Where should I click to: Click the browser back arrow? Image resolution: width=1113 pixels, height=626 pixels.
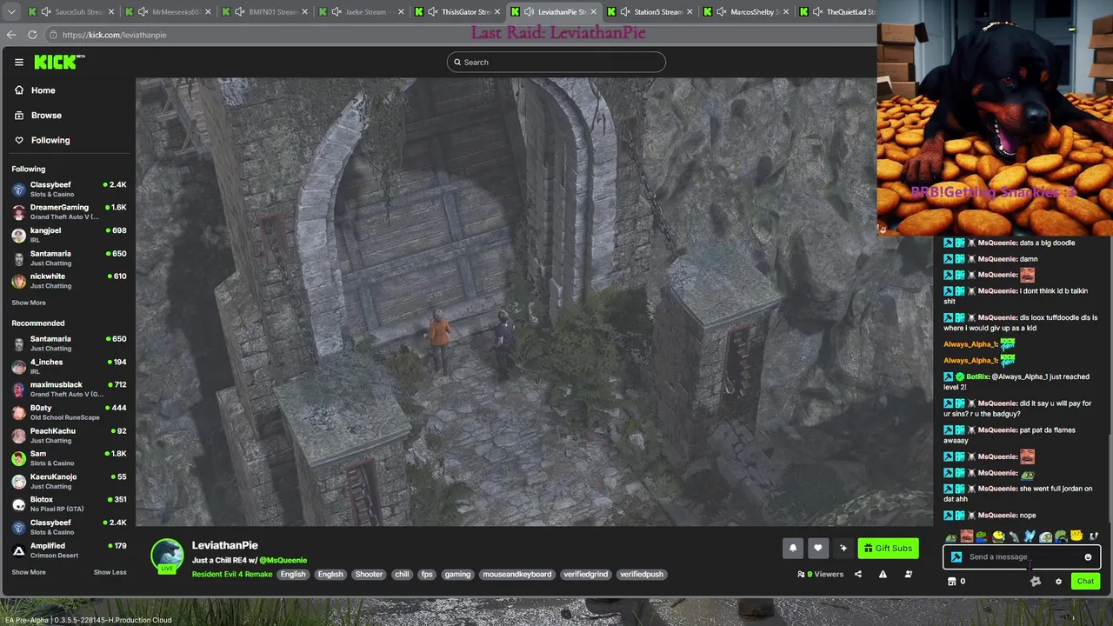pyautogui.click(x=11, y=35)
